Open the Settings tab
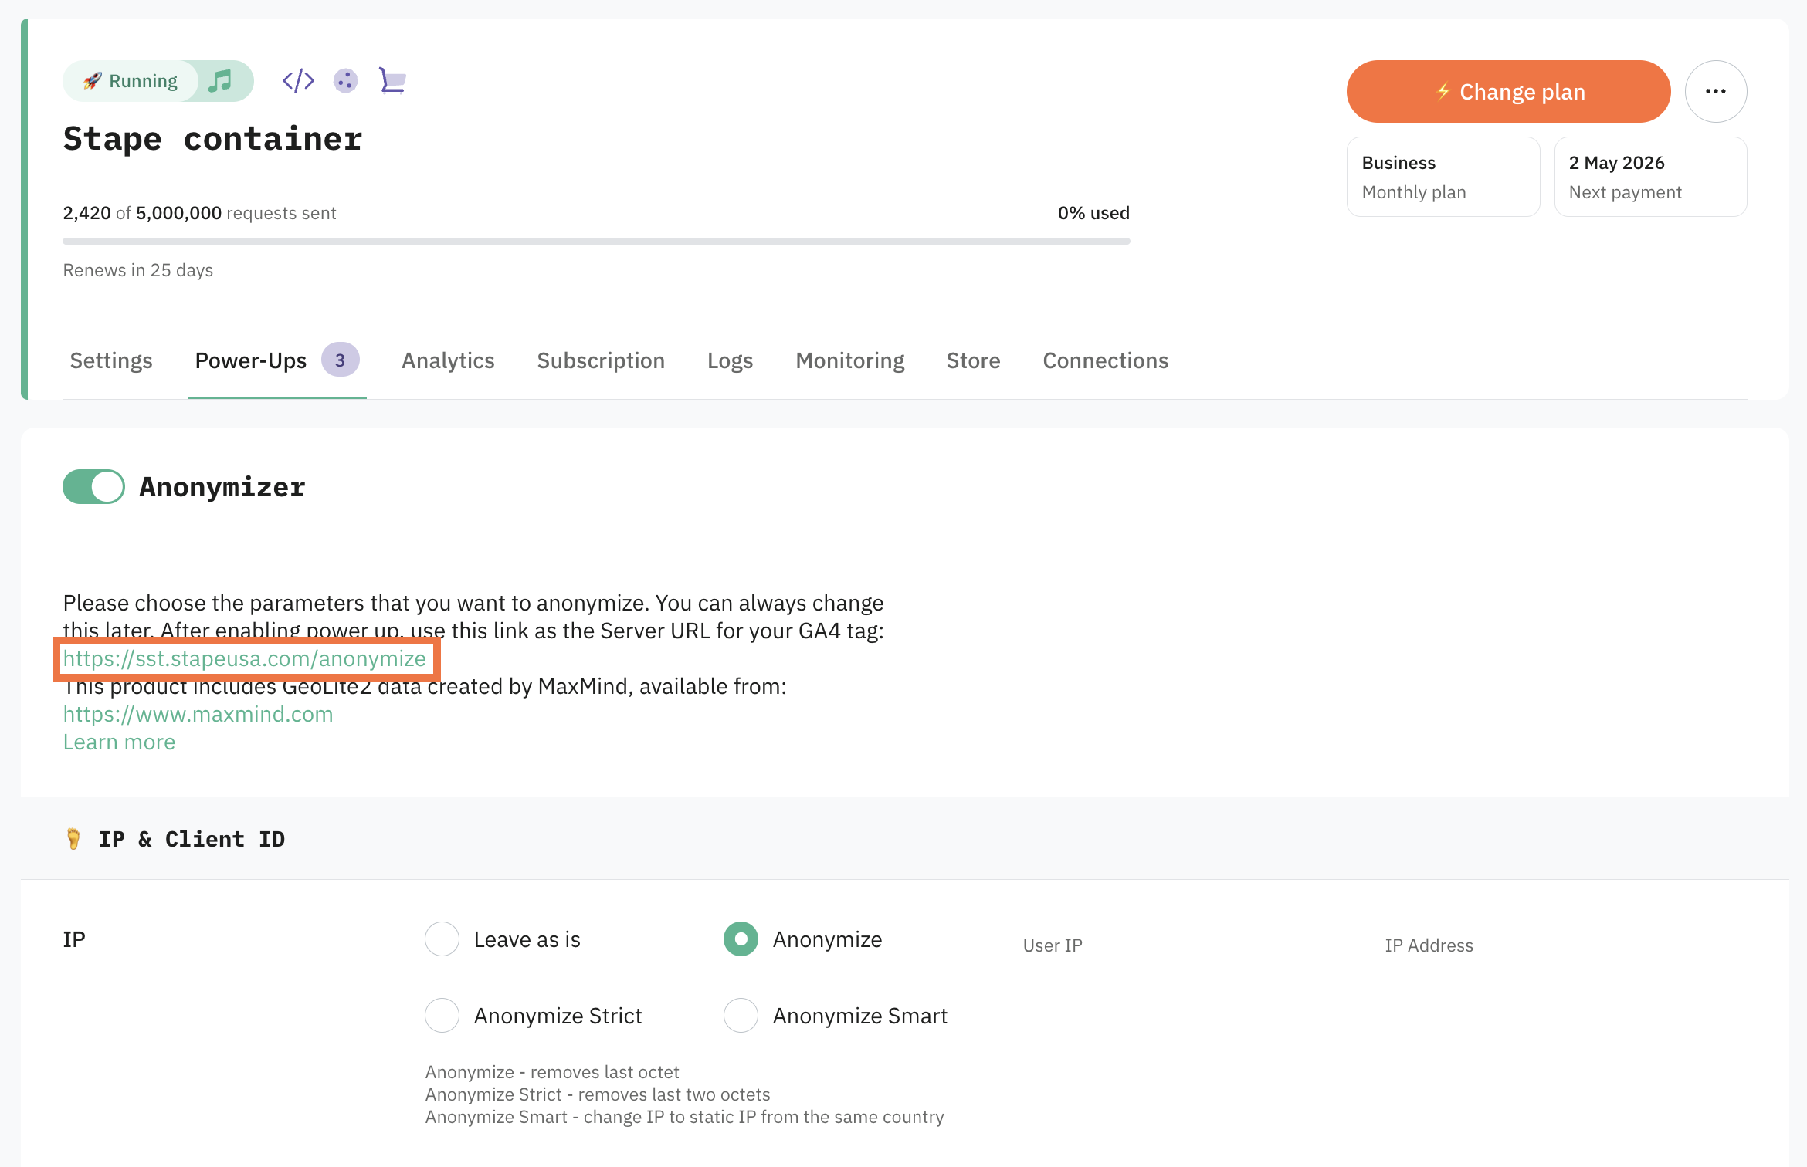 click(111, 360)
